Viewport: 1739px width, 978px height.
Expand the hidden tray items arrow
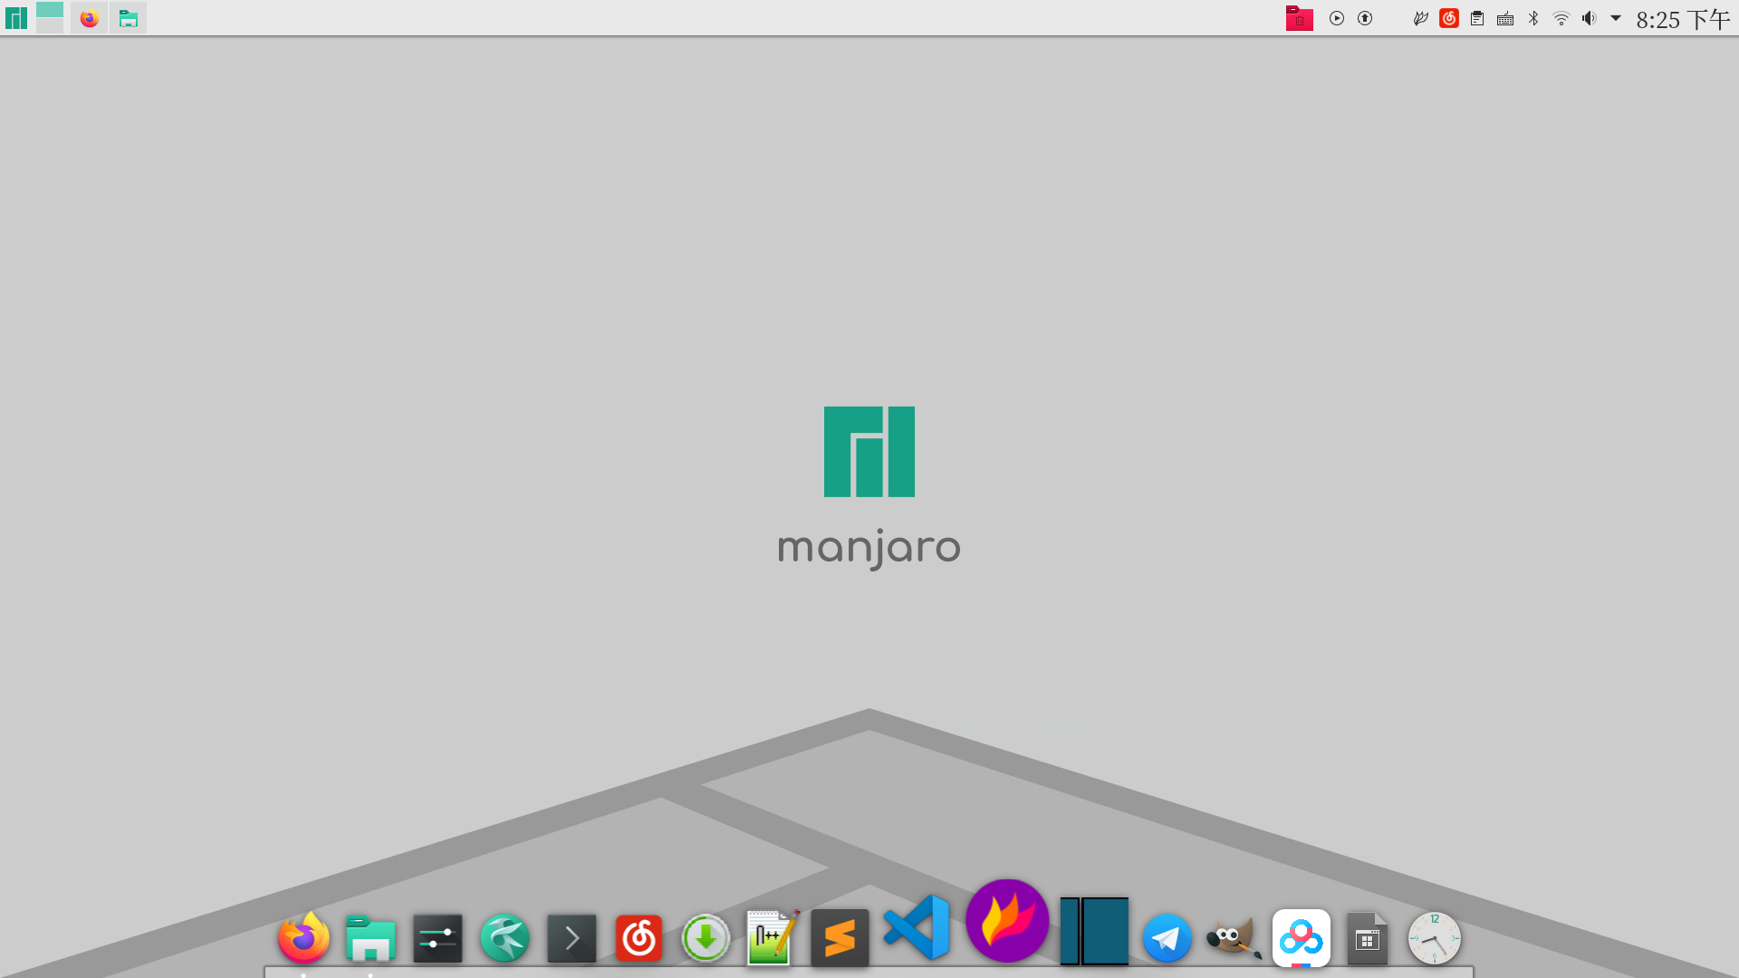point(1616,18)
